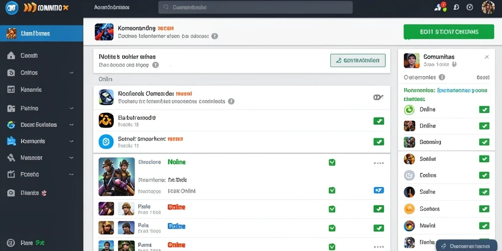Click the top search field
Image resolution: width=502 pixels, height=251 pixels.
[x=255, y=7]
